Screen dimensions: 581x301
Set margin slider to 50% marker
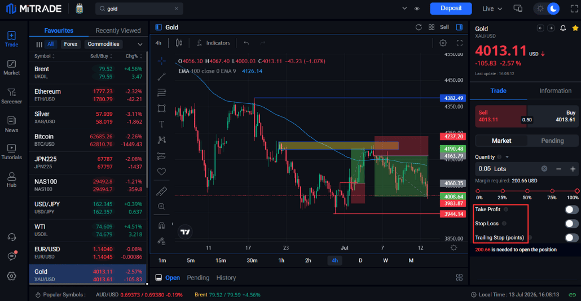tap(527, 191)
